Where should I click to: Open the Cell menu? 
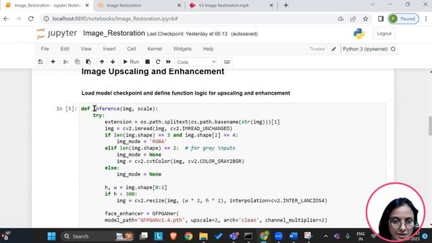132,49
